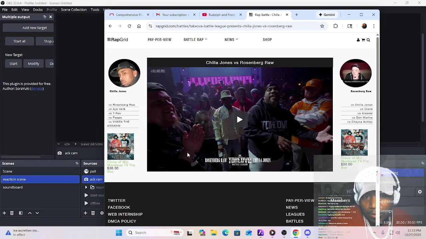The image size is (426, 239).
Task: Open a new Chrome tab
Action: (x=297, y=15)
